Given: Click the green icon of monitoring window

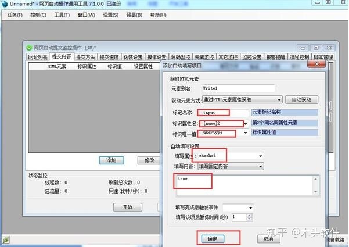Looking at the screenshot, I should pos(29,48).
